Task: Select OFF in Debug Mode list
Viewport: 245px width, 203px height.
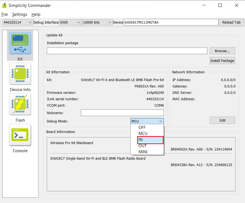Action: click(x=147, y=127)
